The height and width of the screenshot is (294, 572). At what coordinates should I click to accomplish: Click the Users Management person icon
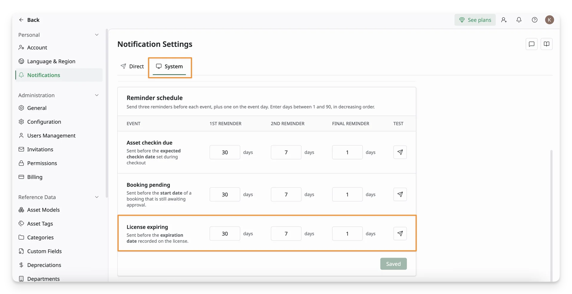tap(21, 135)
